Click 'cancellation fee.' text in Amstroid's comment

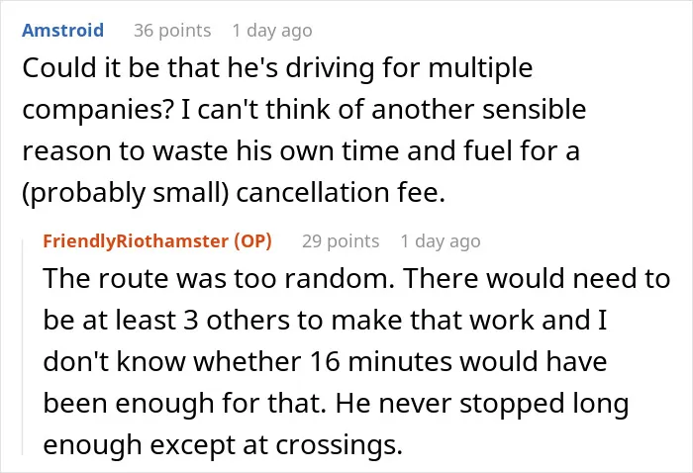(341, 193)
